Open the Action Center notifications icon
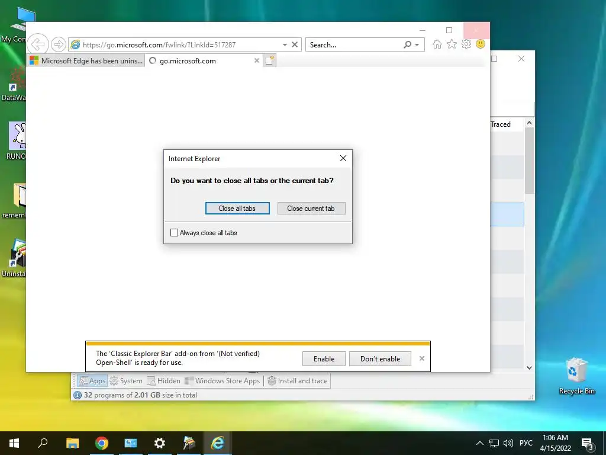 (588, 443)
